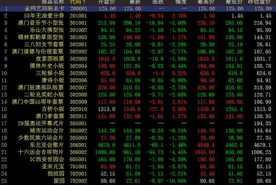276x185 pixels.
Task: Select the 圣宋元宝 row
Action: [x=53, y=166]
